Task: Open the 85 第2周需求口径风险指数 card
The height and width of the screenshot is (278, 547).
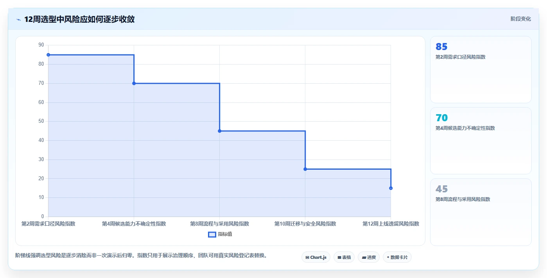Action: (481, 70)
